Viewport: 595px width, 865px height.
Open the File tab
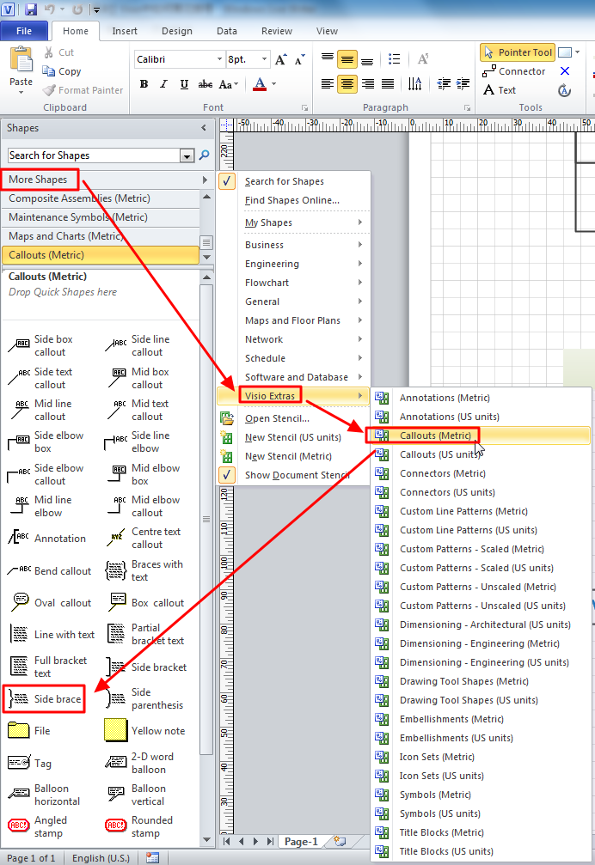pyautogui.click(x=24, y=31)
